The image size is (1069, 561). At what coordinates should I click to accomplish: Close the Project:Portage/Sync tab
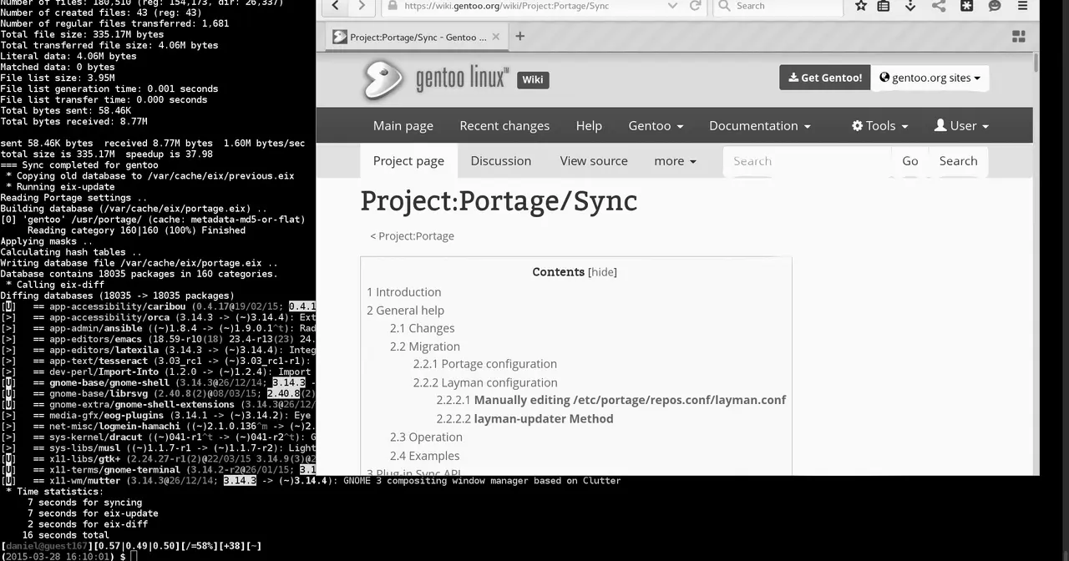pyautogui.click(x=496, y=37)
